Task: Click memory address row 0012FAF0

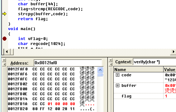Action: pos(51,69)
